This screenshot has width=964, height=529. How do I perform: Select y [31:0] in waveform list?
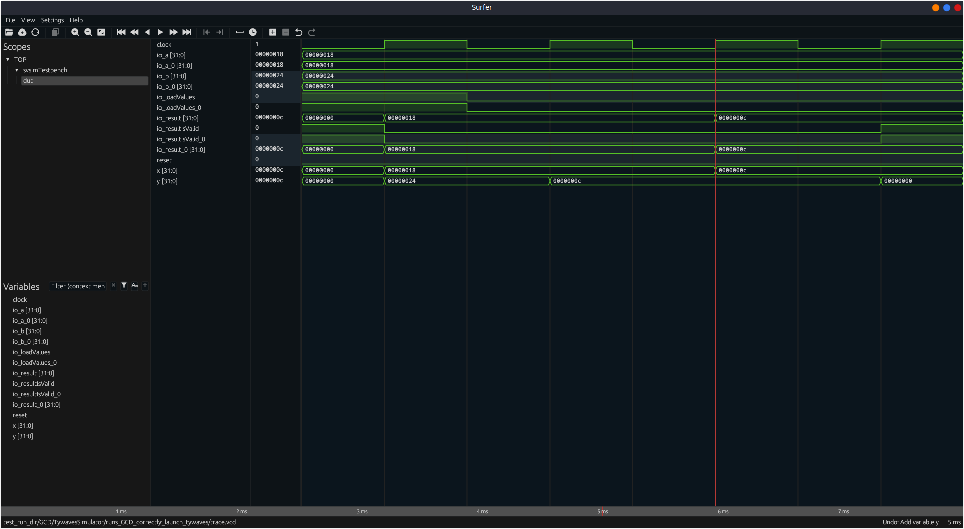[x=167, y=181]
